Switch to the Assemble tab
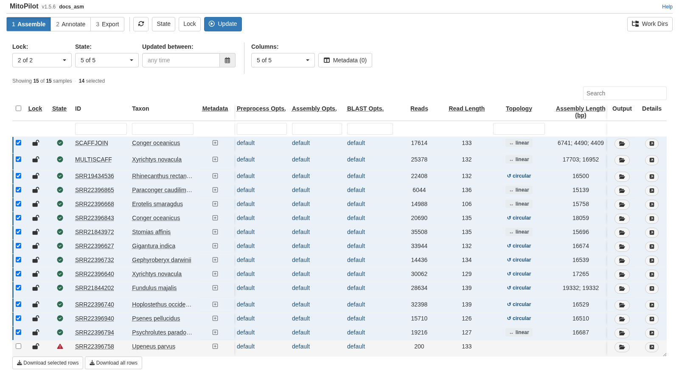This screenshot has width=679, height=379. click(28, 24)
